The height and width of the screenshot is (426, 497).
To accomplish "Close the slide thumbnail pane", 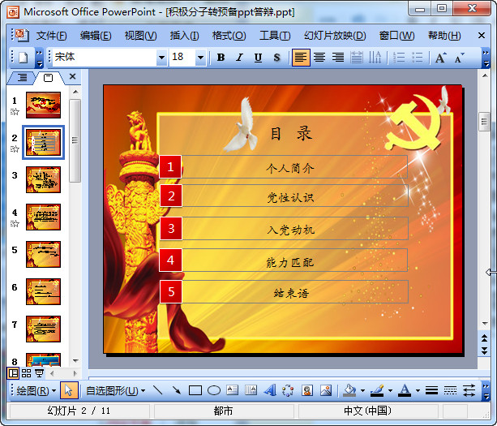I will pyautogui.click(x=73, y=76).
